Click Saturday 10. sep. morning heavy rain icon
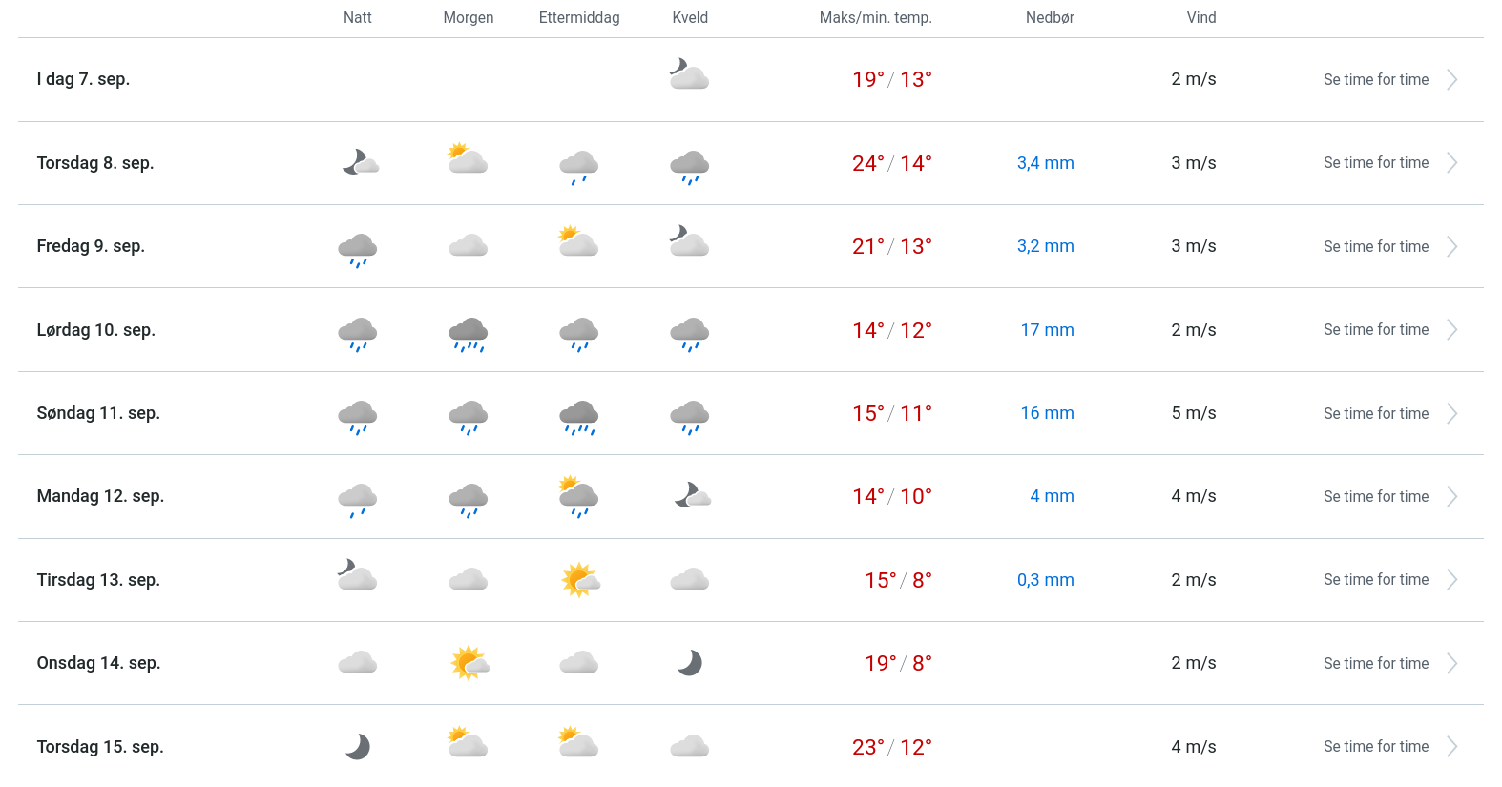 point(469,333)
